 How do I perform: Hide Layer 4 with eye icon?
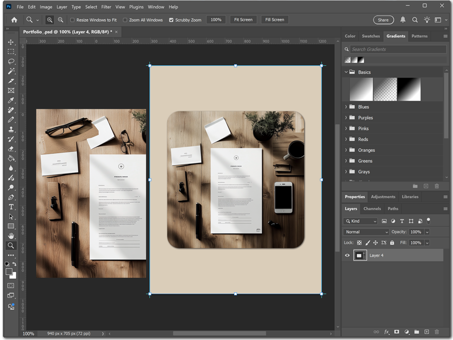[x=347, y=256]
